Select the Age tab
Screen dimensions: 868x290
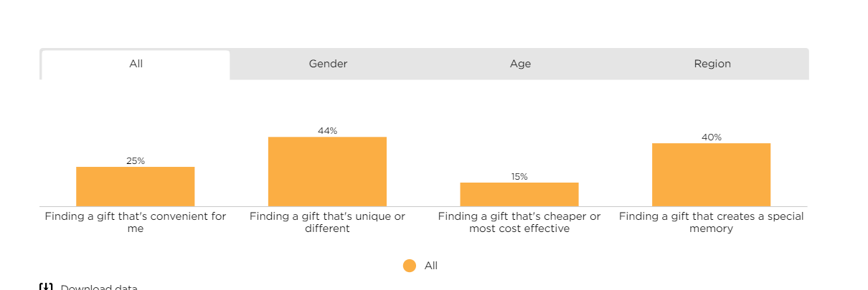point(520,64)
